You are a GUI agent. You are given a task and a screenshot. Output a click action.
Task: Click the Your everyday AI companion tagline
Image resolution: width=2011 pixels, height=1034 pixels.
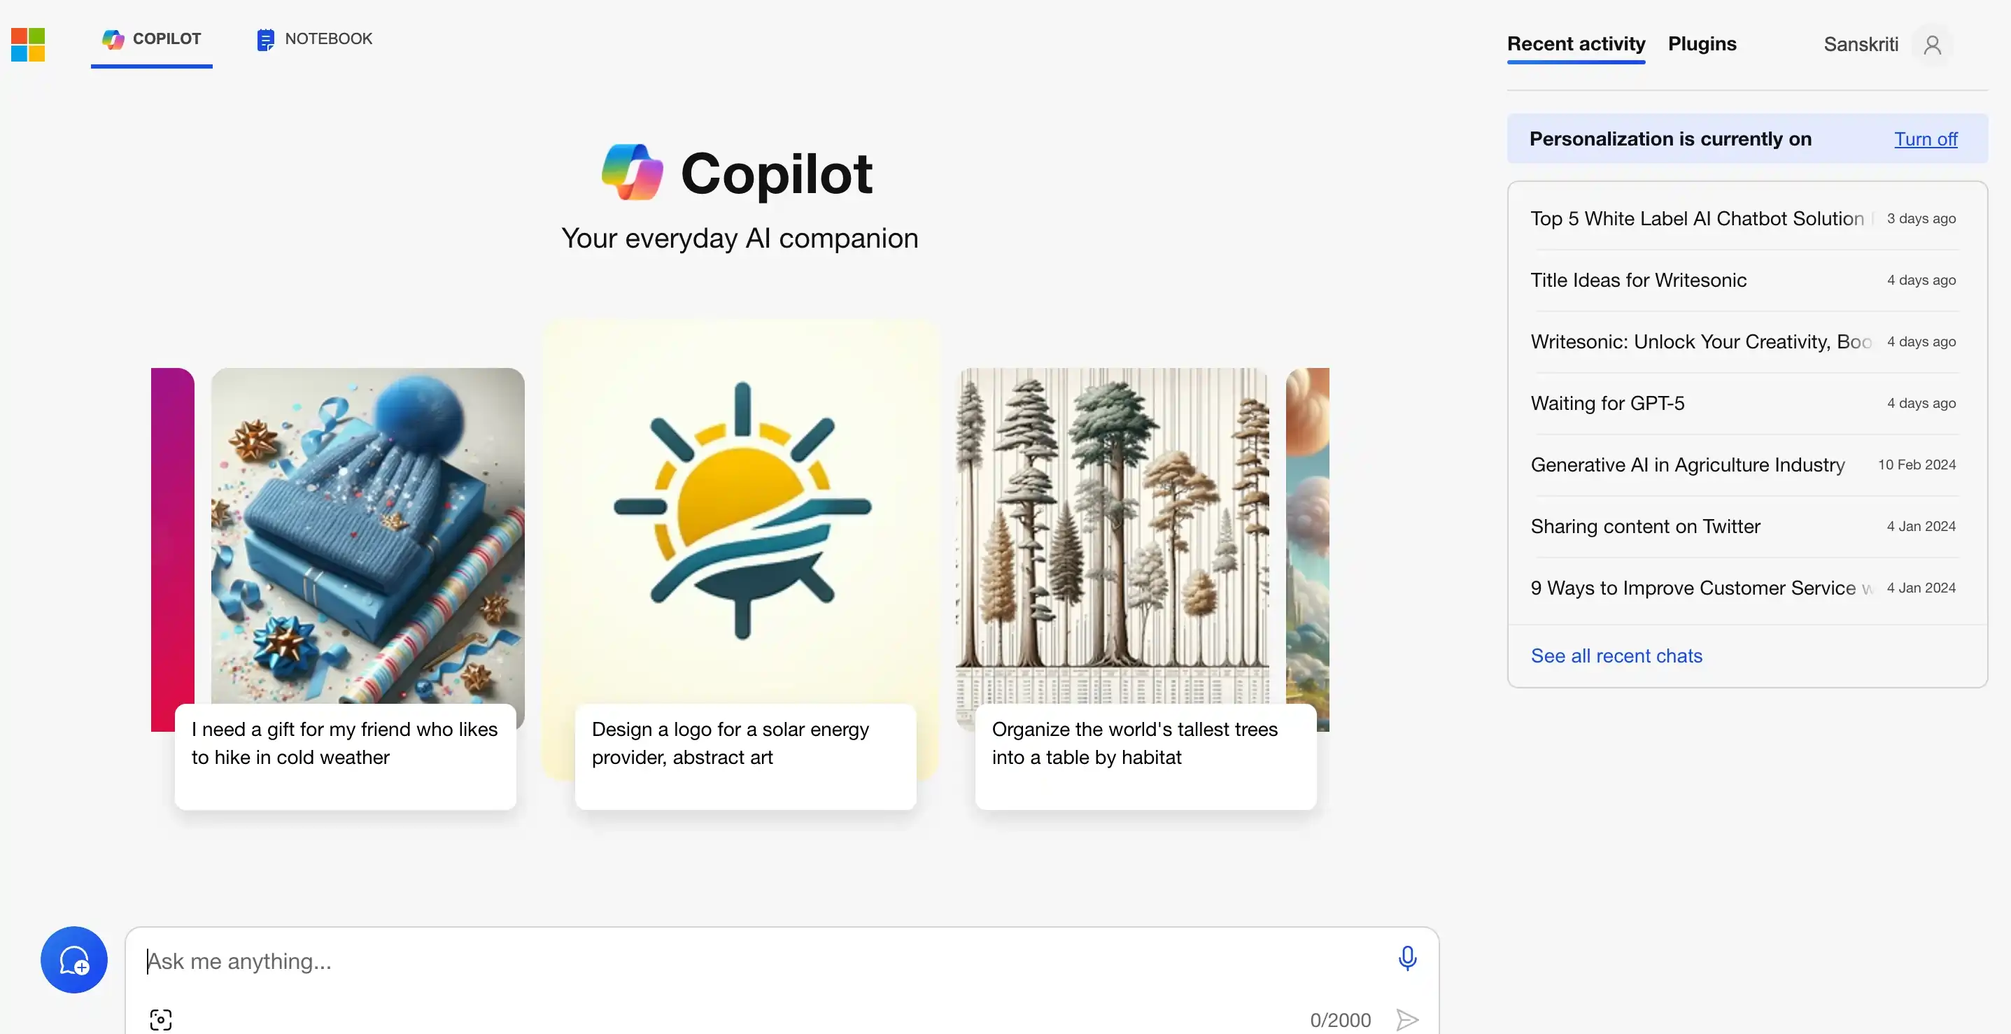tap(740, 238)
